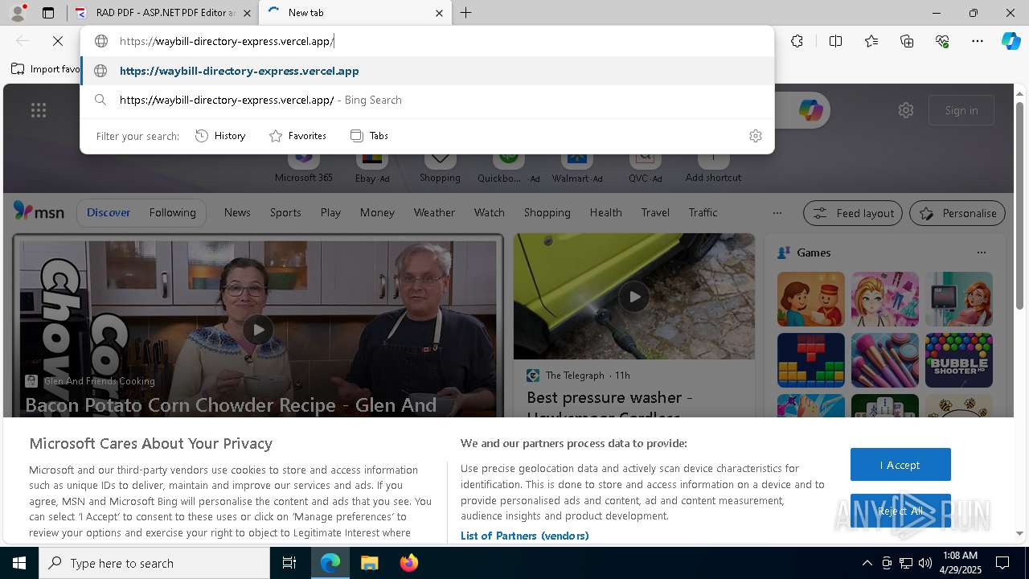1029x579 pixels.
Task: Open List of Partners (vendors) link
Action: point(524,536)
